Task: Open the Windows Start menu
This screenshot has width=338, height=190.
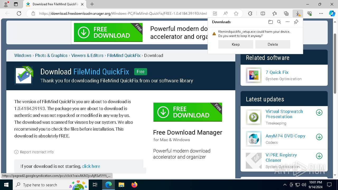Action: click(x=6, y=185)
